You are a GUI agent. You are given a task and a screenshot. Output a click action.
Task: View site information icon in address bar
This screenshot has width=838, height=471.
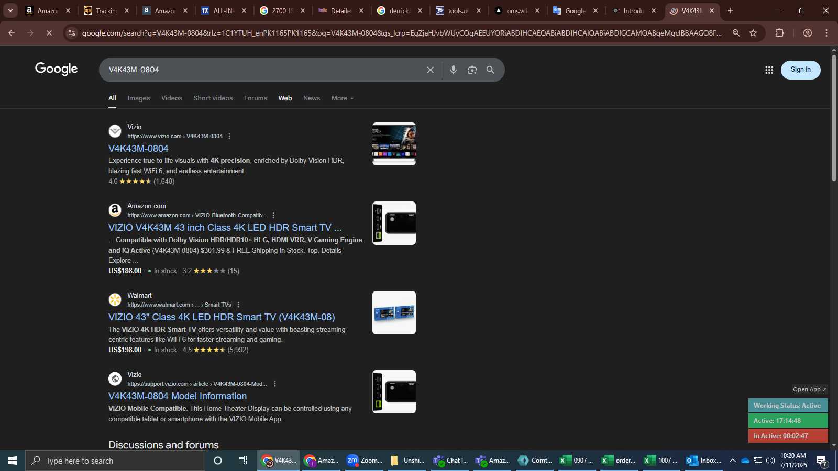click(72, 33)
